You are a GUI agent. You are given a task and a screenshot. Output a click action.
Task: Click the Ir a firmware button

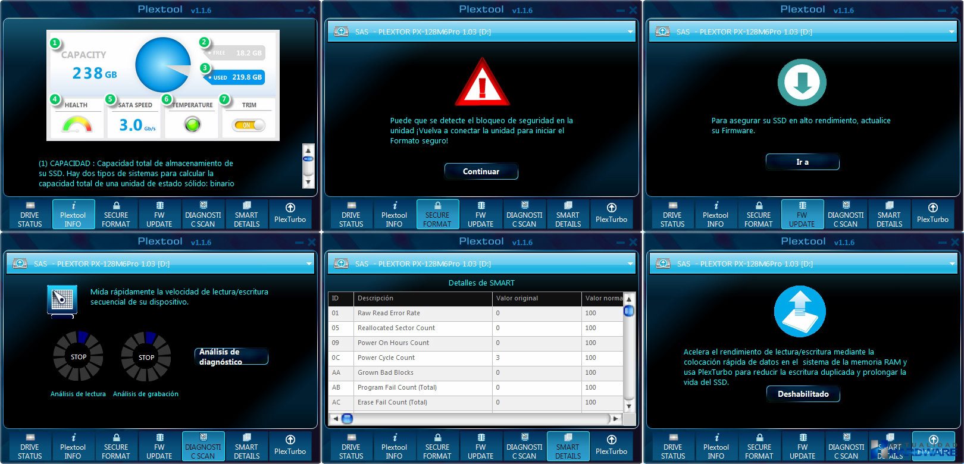pyautogui.click(x=802, y=162)
